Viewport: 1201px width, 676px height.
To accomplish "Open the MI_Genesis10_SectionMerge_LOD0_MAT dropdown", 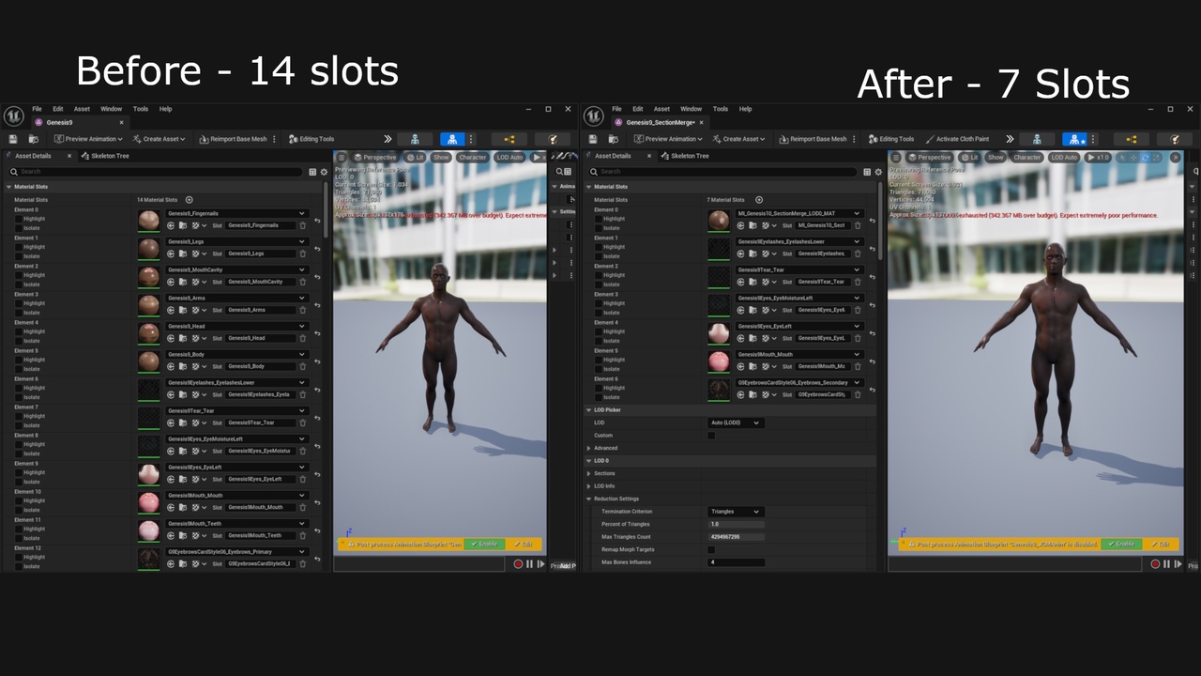I will pyautogui.click(x=799, y=213).
